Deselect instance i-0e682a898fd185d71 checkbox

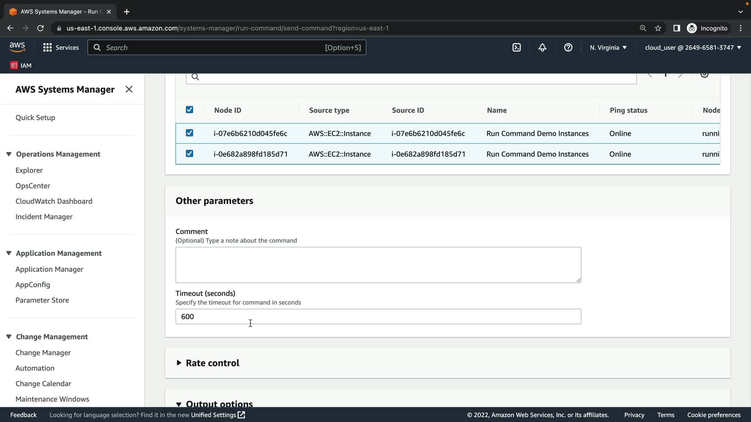click(x=189, y=154)
